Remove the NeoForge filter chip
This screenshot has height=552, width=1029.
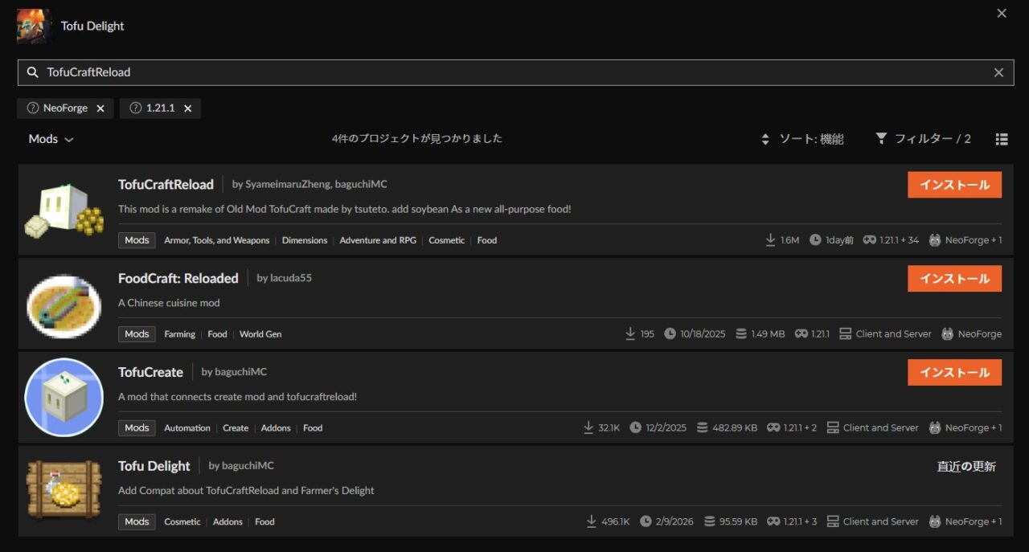(x=100, y=108)
